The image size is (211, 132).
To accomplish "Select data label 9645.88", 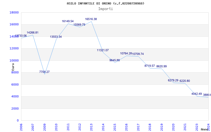I will 114,60.
